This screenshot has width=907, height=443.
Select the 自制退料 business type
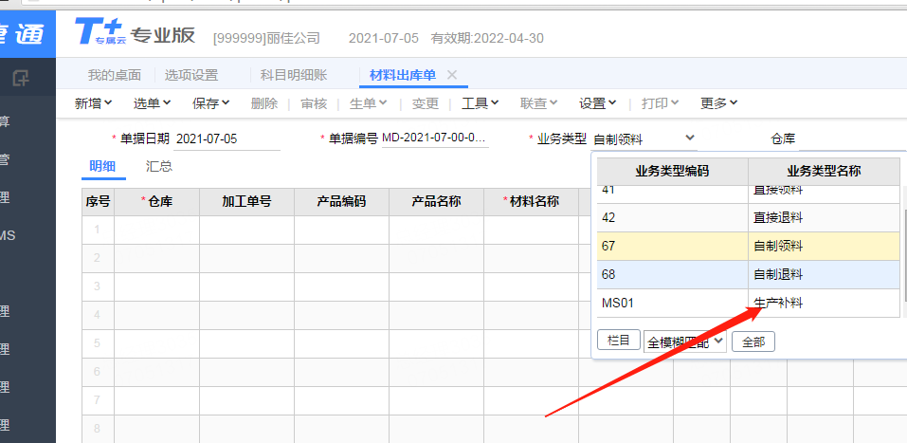778,274
